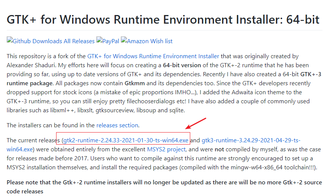Click the page heading ending in 64-bit
333x196 pixels.
163,19
